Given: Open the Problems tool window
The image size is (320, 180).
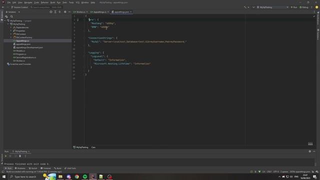Looking at the screenshot, I should pos(20,168).
